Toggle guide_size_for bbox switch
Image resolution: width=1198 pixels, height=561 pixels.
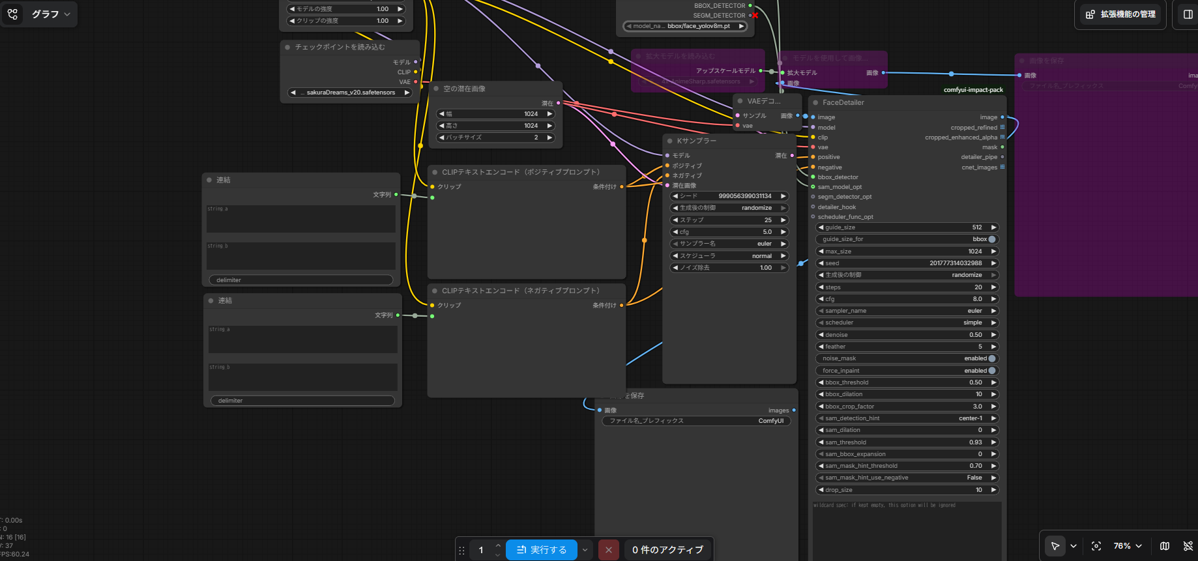[907, 239]
